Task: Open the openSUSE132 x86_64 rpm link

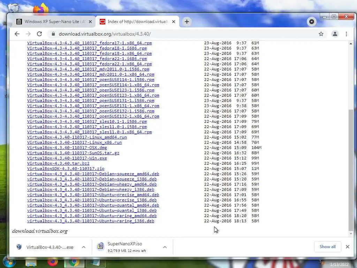Action: pos(93,117)
